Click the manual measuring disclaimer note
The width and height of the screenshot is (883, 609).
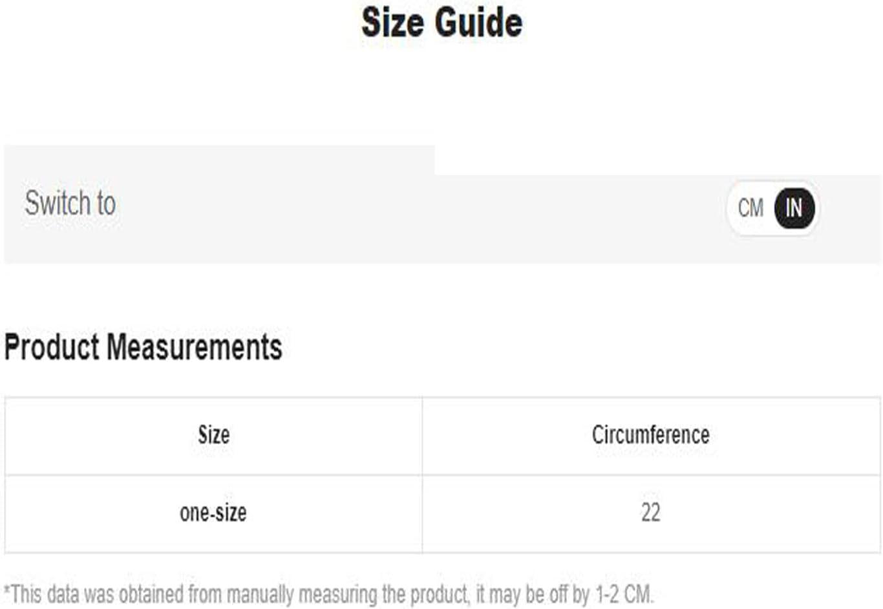329,593
